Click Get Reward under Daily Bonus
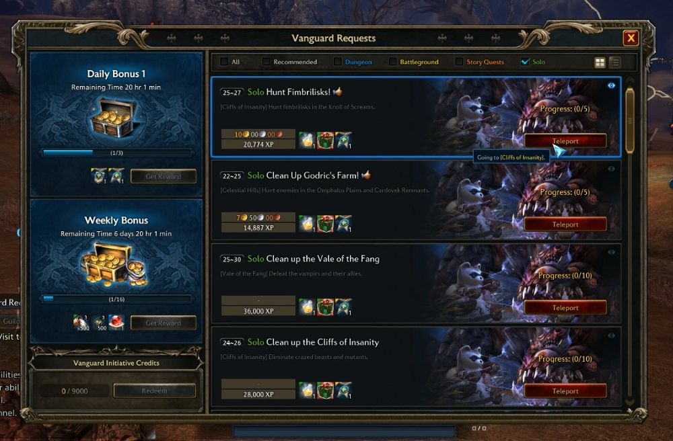This screenshot has width=673, height=441. click(163, 176)
